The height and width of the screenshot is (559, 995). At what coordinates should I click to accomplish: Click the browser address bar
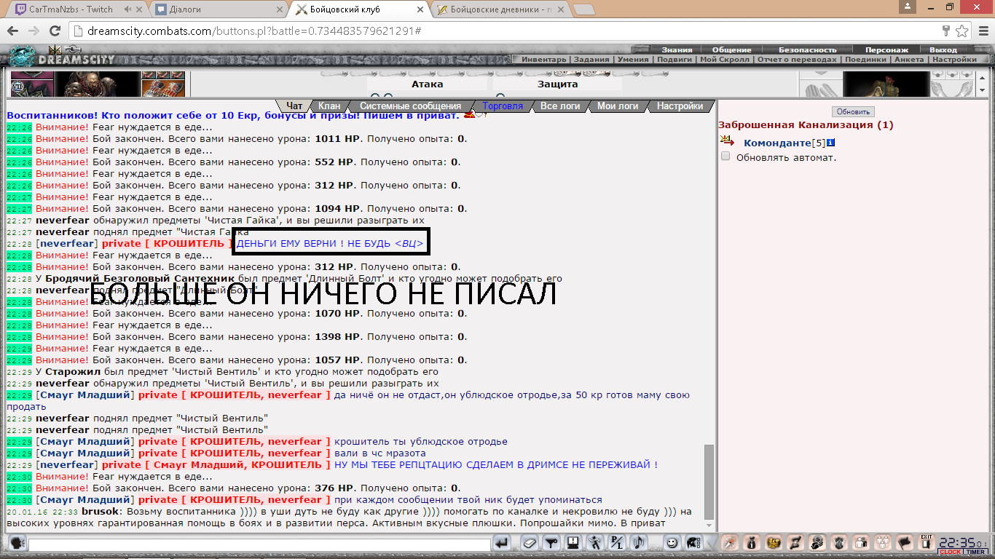(x=503, y=32)
